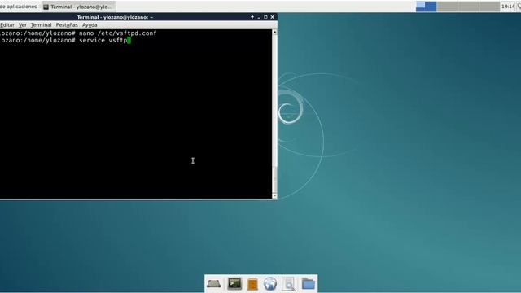Click the Show Desktop icon in the dock
521x293 pixels.
pos(213,284)
